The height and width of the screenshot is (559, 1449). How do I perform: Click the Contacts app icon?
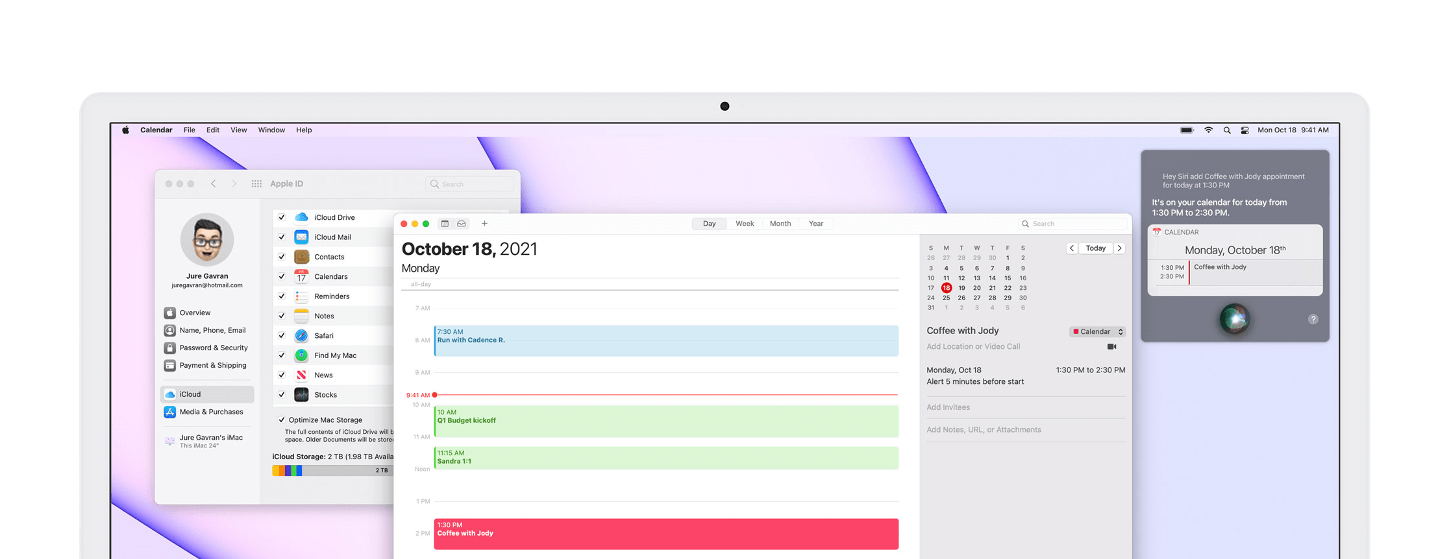click(301, 257)
